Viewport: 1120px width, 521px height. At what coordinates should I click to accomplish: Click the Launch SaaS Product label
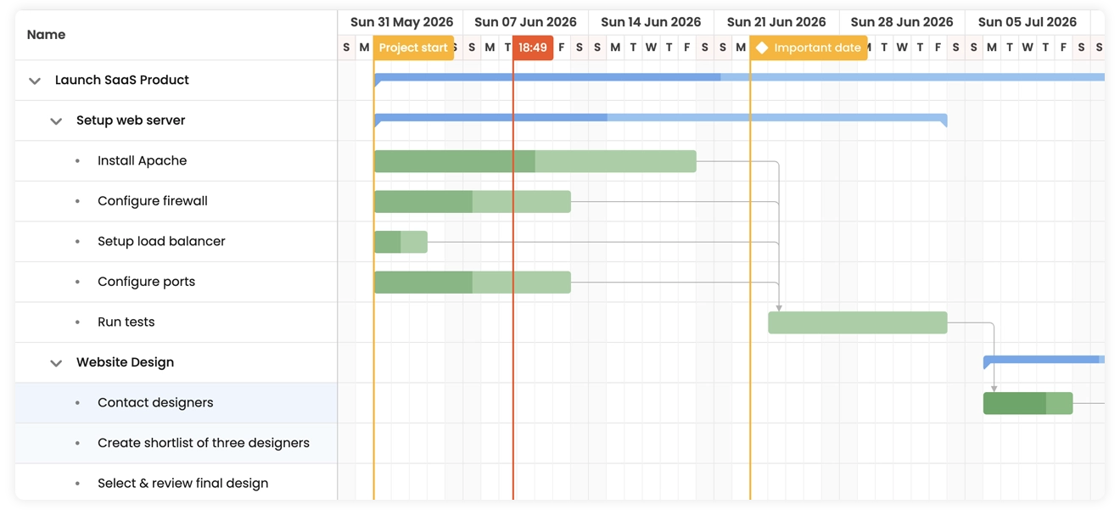click(x=122, y=80)
